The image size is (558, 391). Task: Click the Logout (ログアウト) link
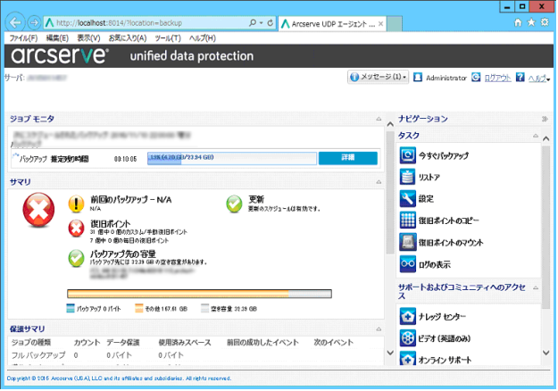(497, 78)
